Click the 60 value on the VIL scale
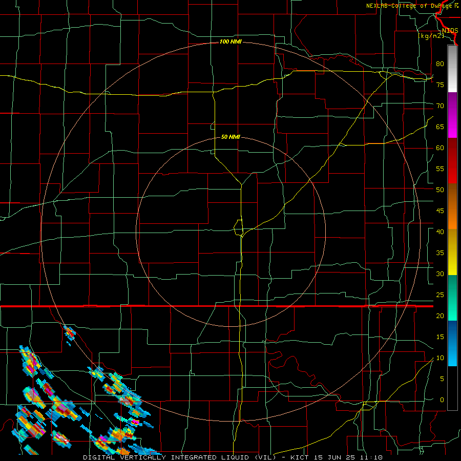Screen dimensions: 461x461 (x=440, y=148)
